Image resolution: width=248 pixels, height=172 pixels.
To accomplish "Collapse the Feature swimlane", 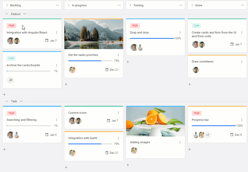I will point(7,14).
